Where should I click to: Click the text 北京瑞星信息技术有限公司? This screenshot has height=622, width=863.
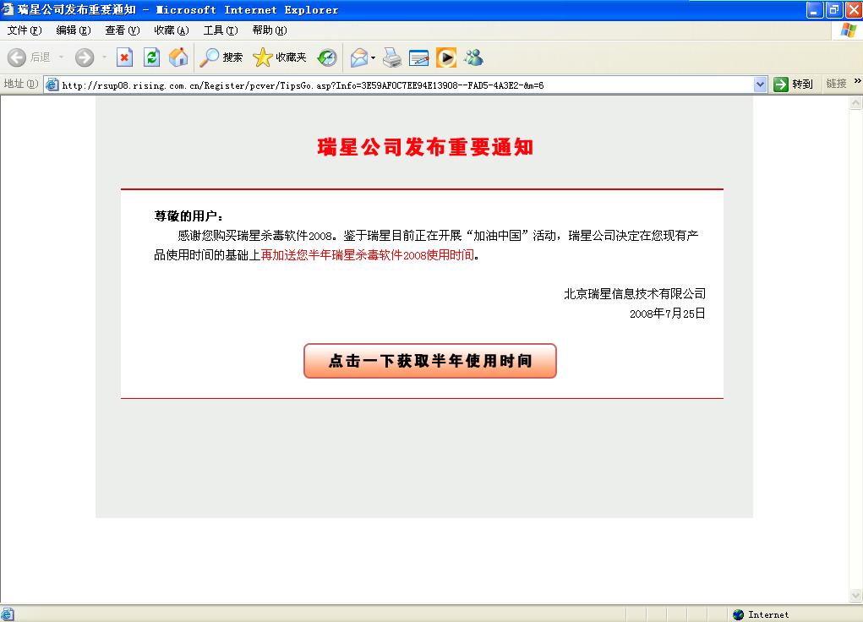tap(635, 294)
